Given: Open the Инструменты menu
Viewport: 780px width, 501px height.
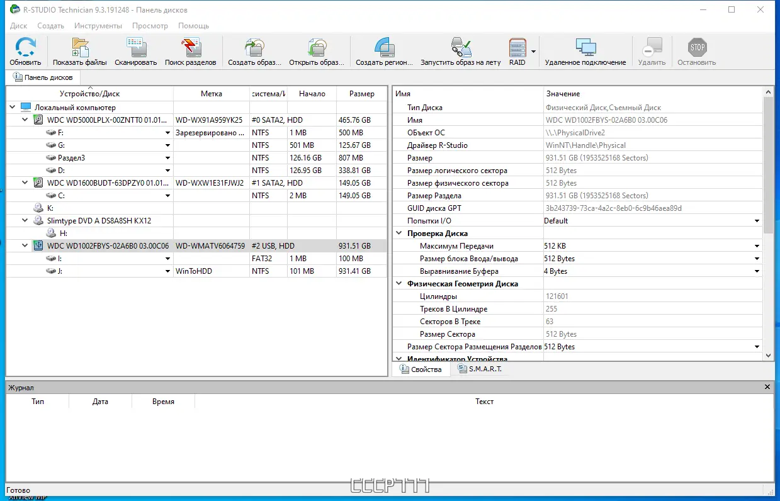Looking at the screenshot, I should pyautogui.click(x=98, y=26).
